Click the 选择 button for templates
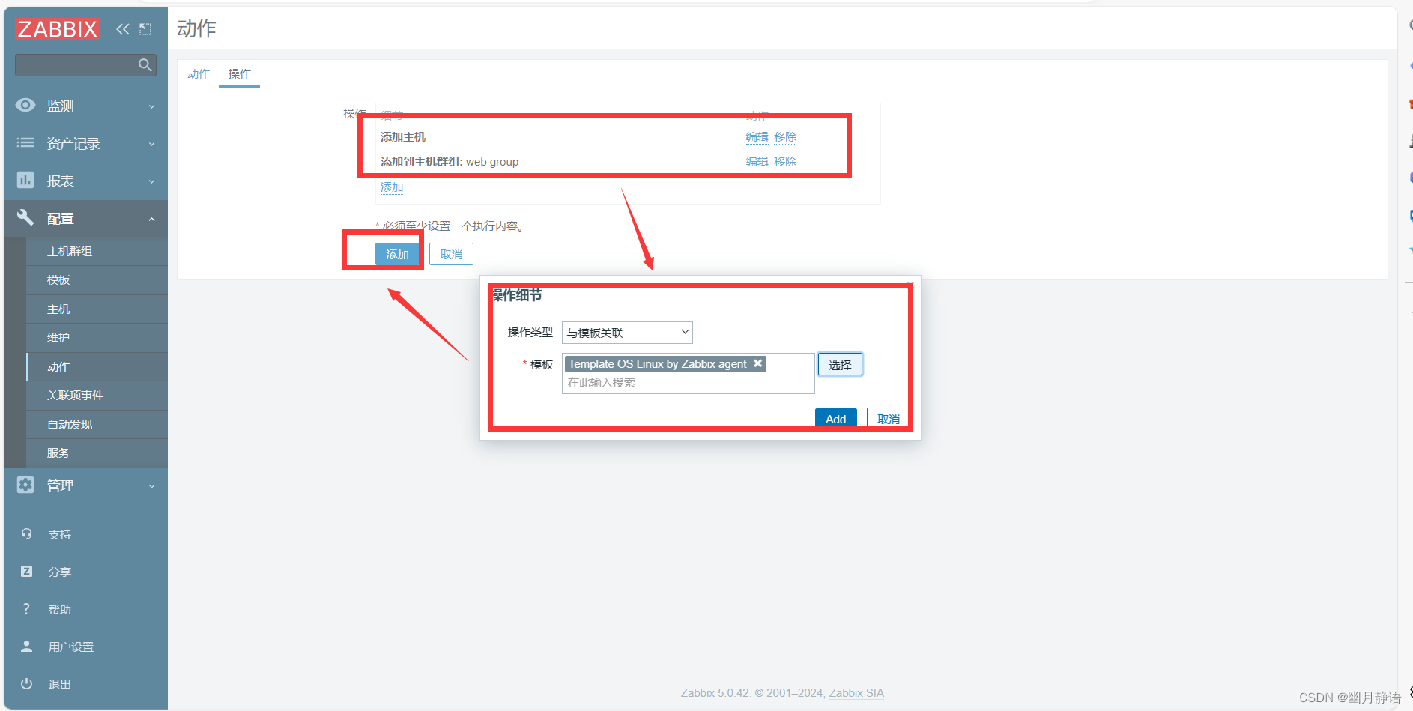 840,365
